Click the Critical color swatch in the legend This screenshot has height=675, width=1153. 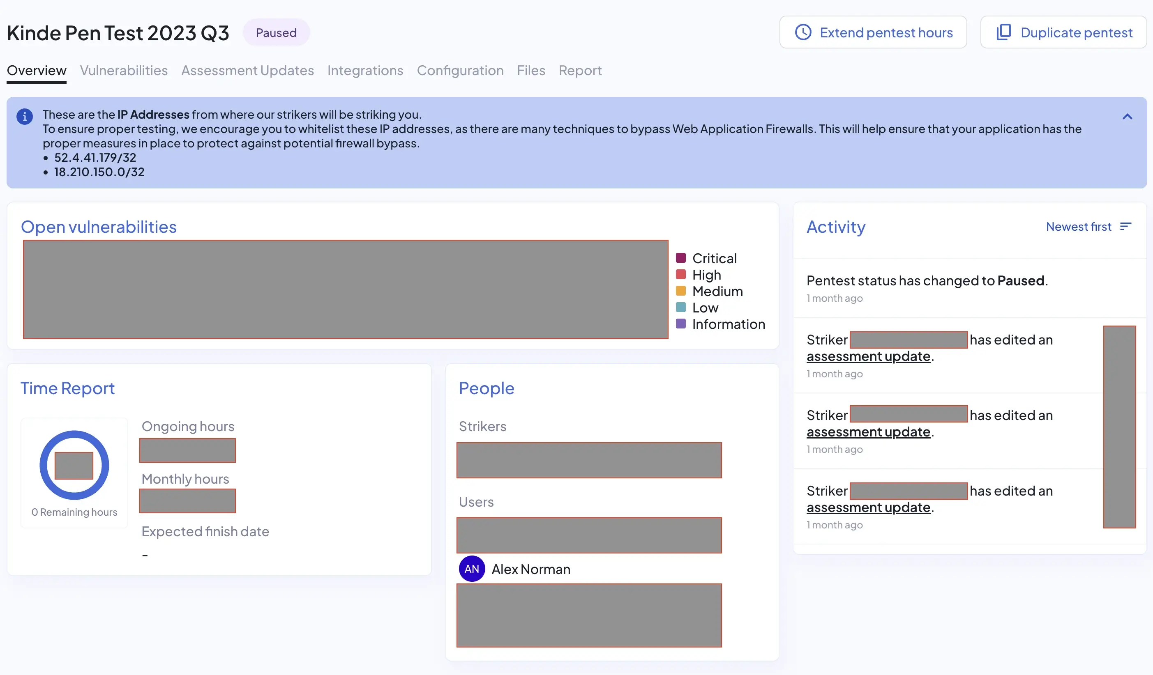(x=681, y=259)
